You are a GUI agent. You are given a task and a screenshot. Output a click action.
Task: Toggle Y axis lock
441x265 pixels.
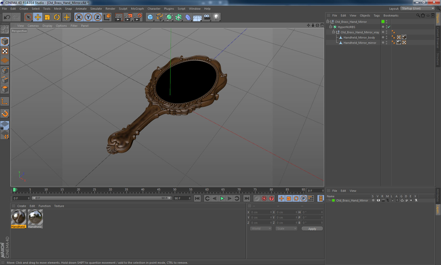tap(88, 17)
